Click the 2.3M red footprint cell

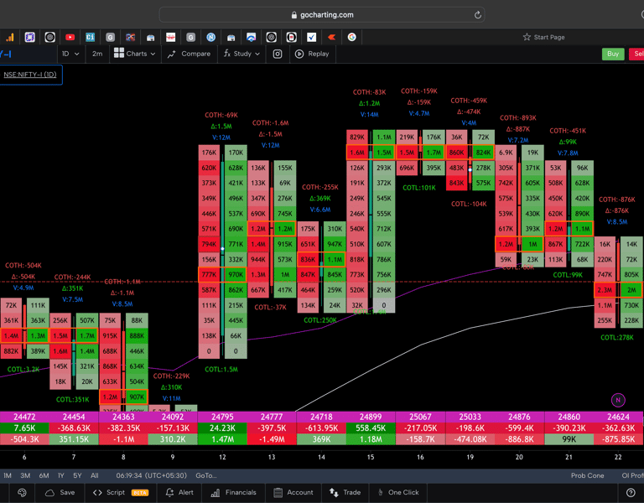[605, 290]
